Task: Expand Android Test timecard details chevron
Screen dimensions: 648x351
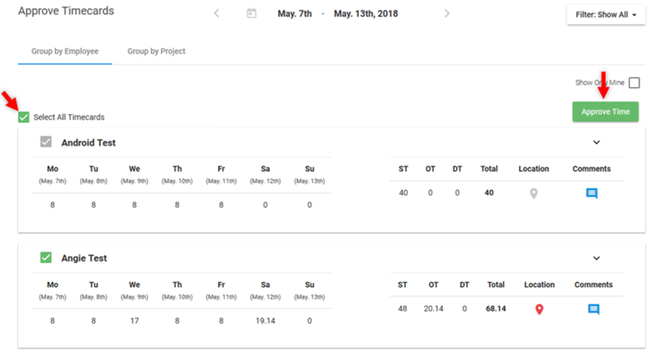Action: 597,143
